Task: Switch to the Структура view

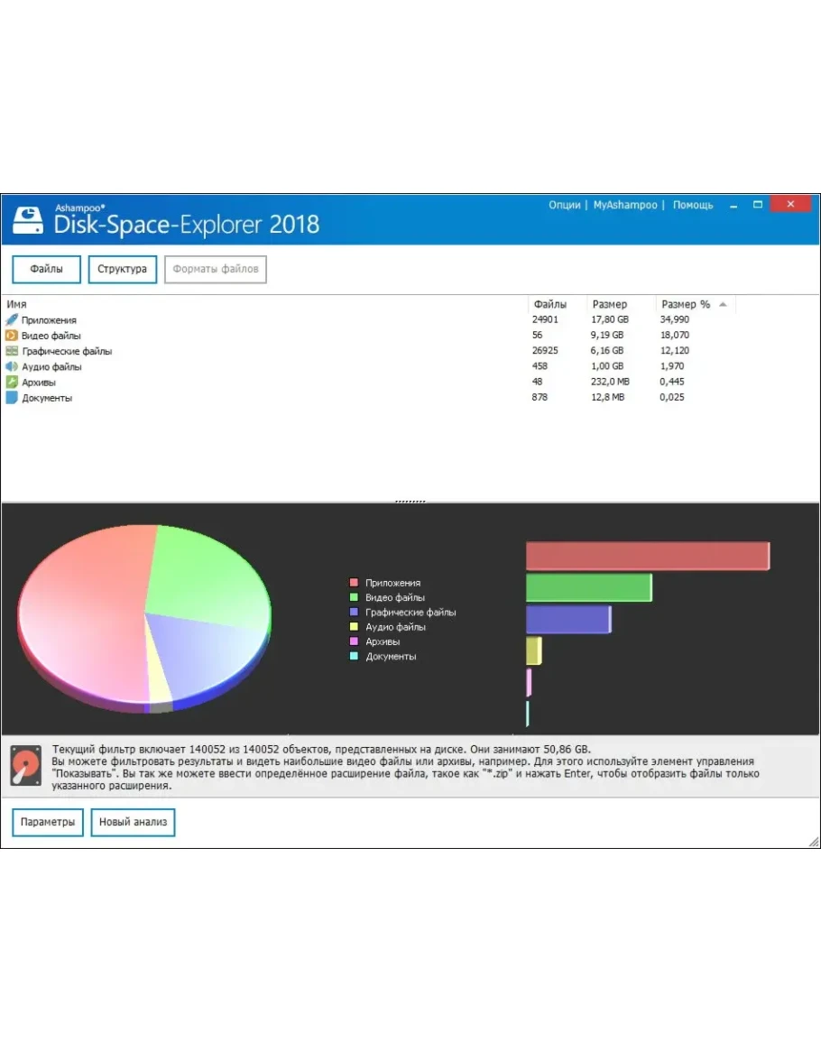Action: click(x=122, y=269)
